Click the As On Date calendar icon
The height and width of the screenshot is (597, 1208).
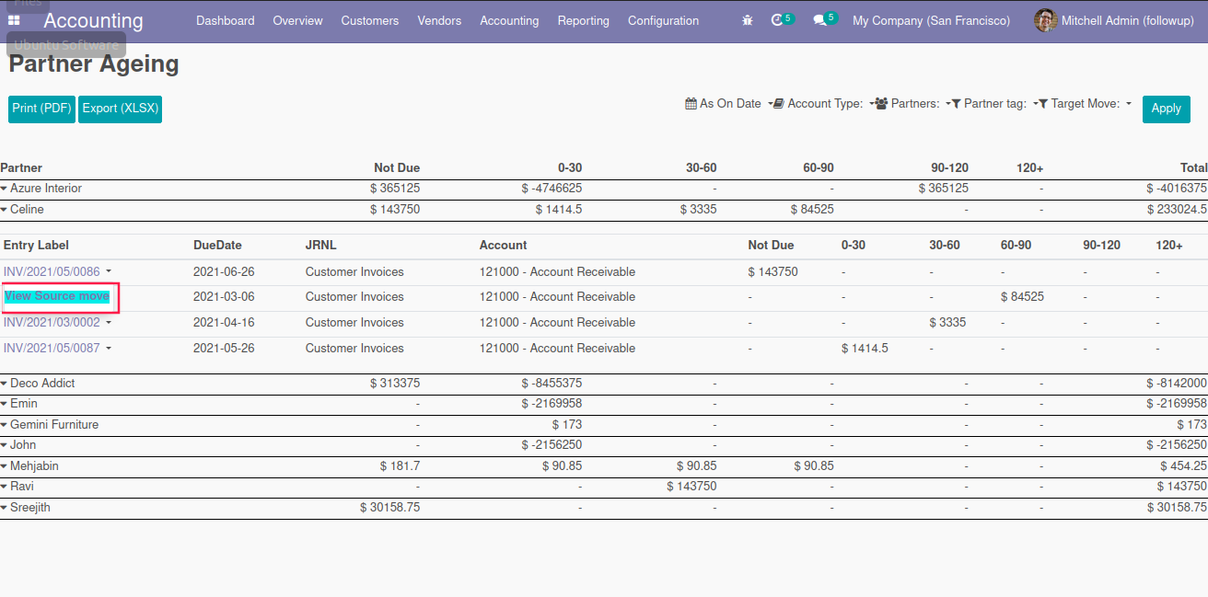[691, 104]
